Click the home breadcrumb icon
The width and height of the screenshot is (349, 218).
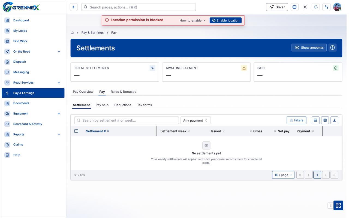coord(72,33)
